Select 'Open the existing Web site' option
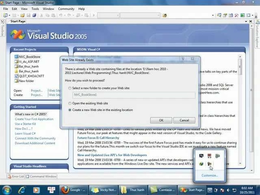This screenshot has width=260, height=195. [70, 103]
